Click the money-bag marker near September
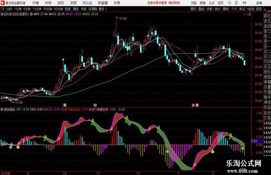The height and width of the screenshot is (175, 271). point(18,147)
